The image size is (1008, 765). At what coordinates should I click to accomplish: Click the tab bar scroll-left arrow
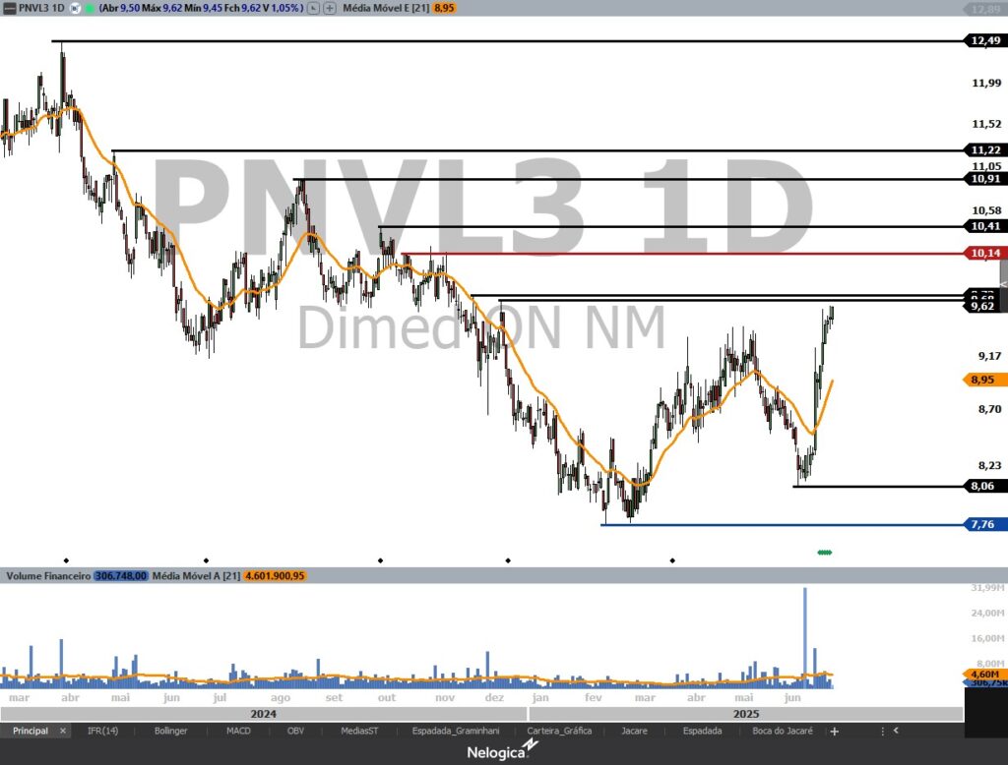coord(896,731)
